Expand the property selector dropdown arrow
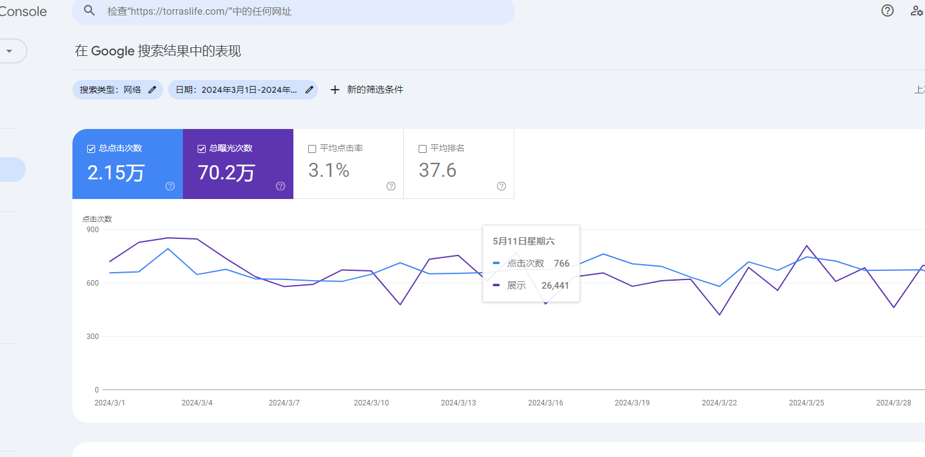The height and width of the screenshot is (457, 925). pos(9,51)
